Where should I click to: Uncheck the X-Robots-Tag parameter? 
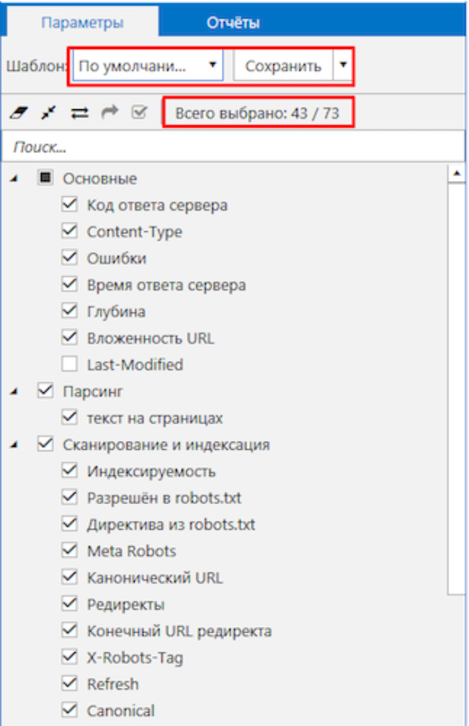point(69,658)
